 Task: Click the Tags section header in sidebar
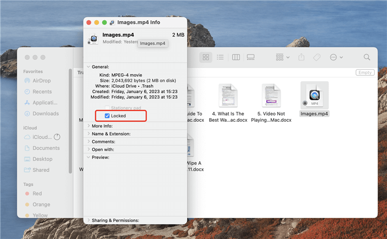pyautogui.click(x=28, y=184)
